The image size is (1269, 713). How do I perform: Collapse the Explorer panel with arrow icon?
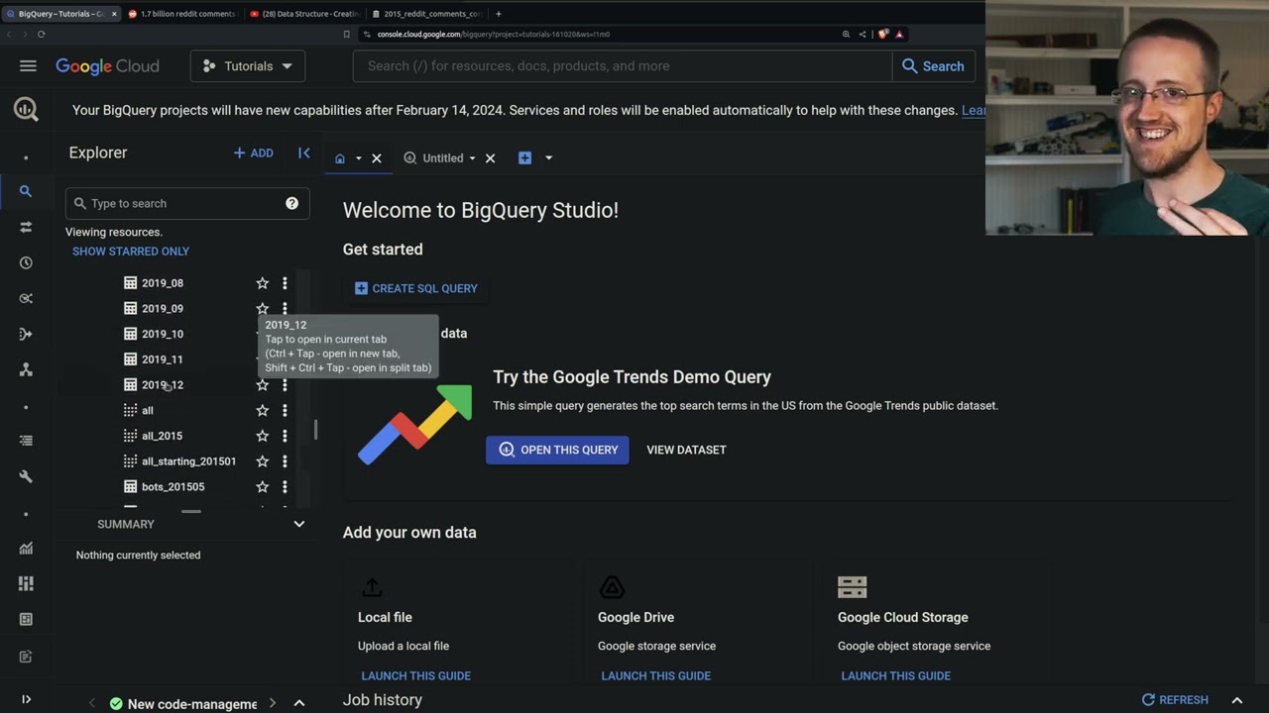[x=304, y=153]
